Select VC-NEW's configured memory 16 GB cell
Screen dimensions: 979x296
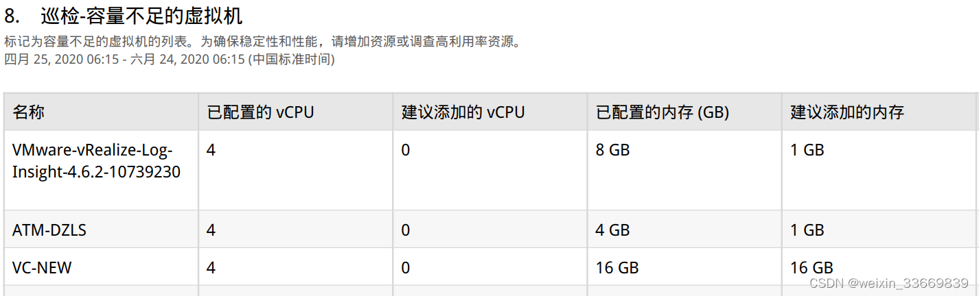(x=617, y=267)
